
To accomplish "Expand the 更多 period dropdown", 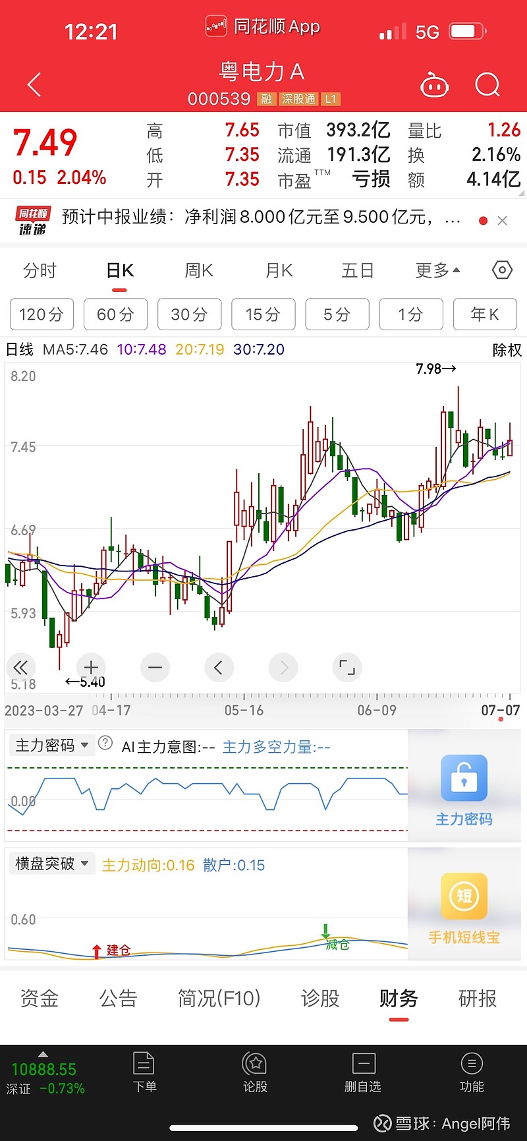I will [437, 270].
